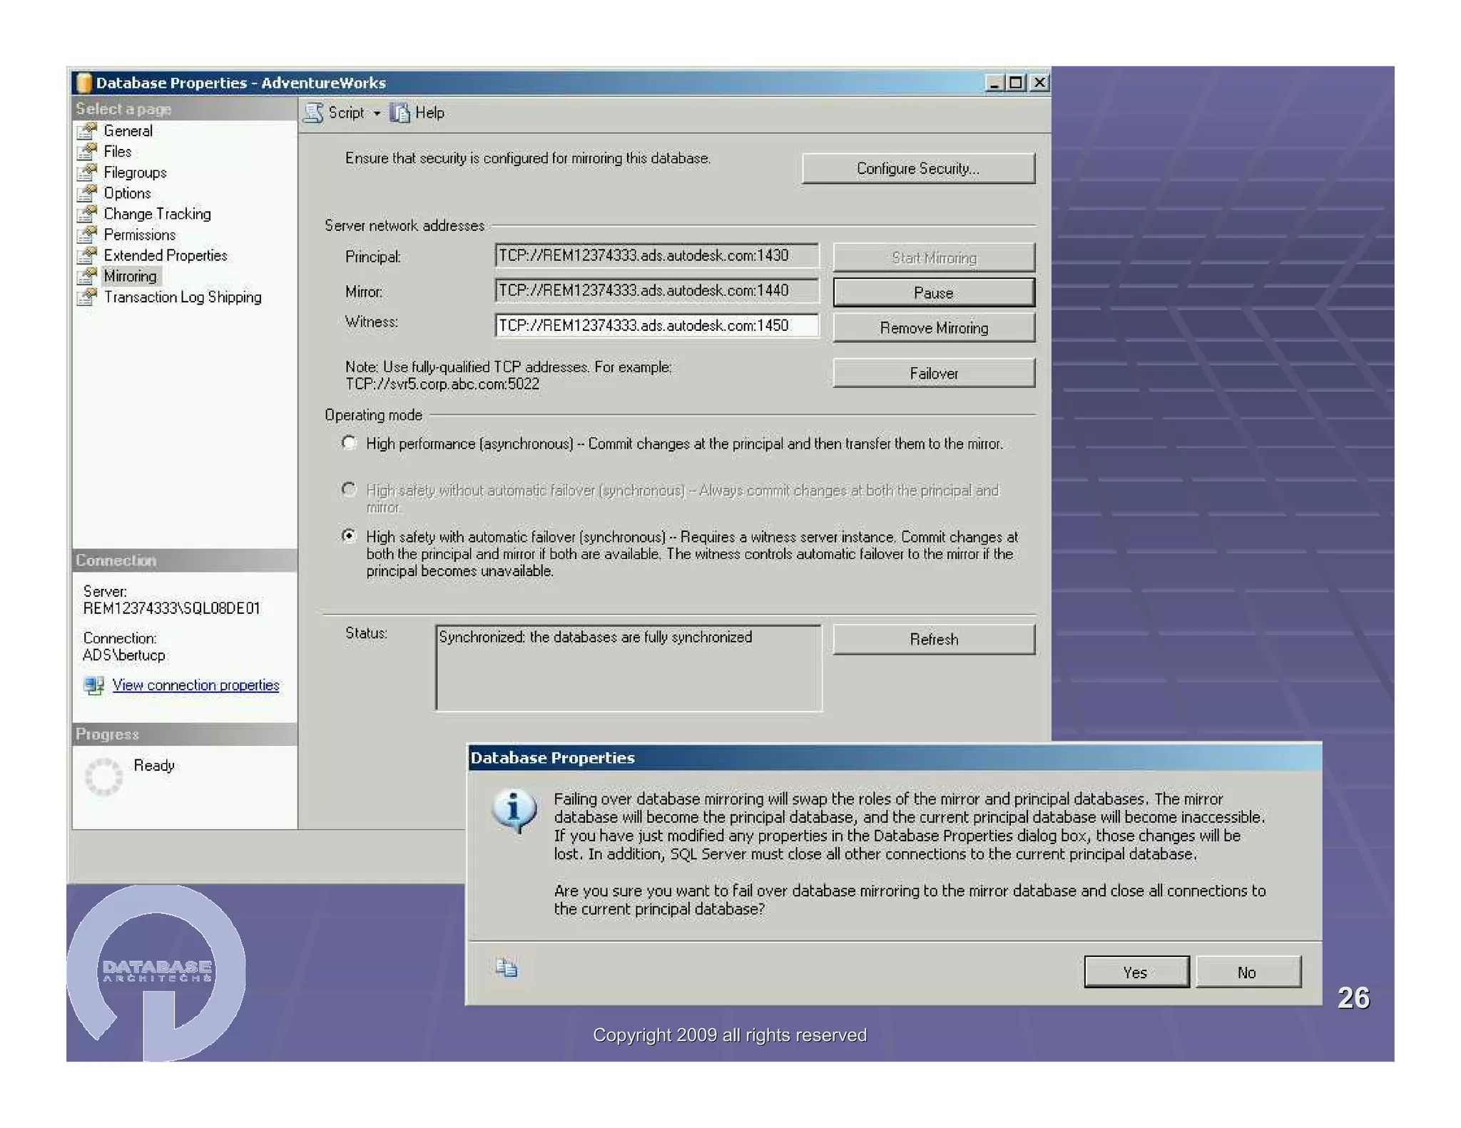Open the Permissions page
This screenshot has height=1128, width=1461.
pos(139,235)
